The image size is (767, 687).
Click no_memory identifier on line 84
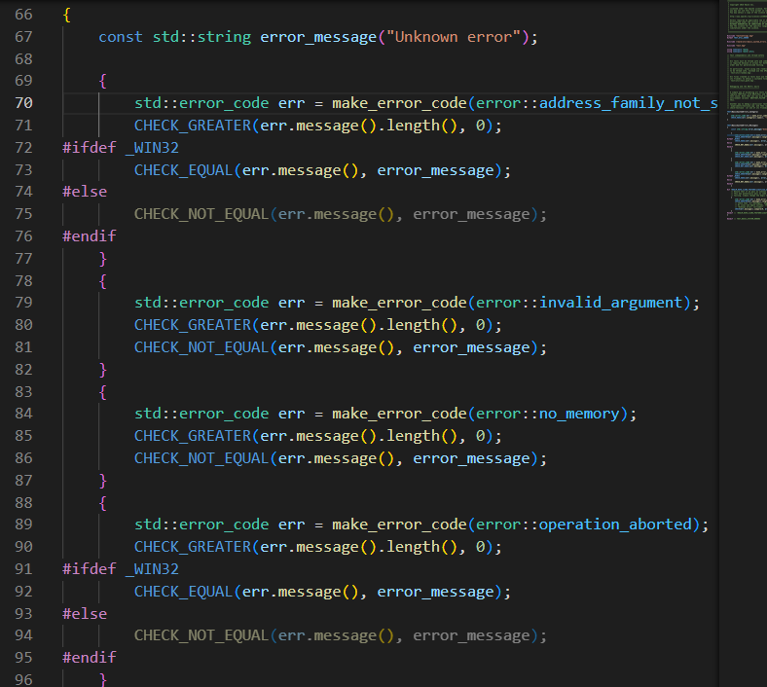pyautogui.click(x=579, y=414)
